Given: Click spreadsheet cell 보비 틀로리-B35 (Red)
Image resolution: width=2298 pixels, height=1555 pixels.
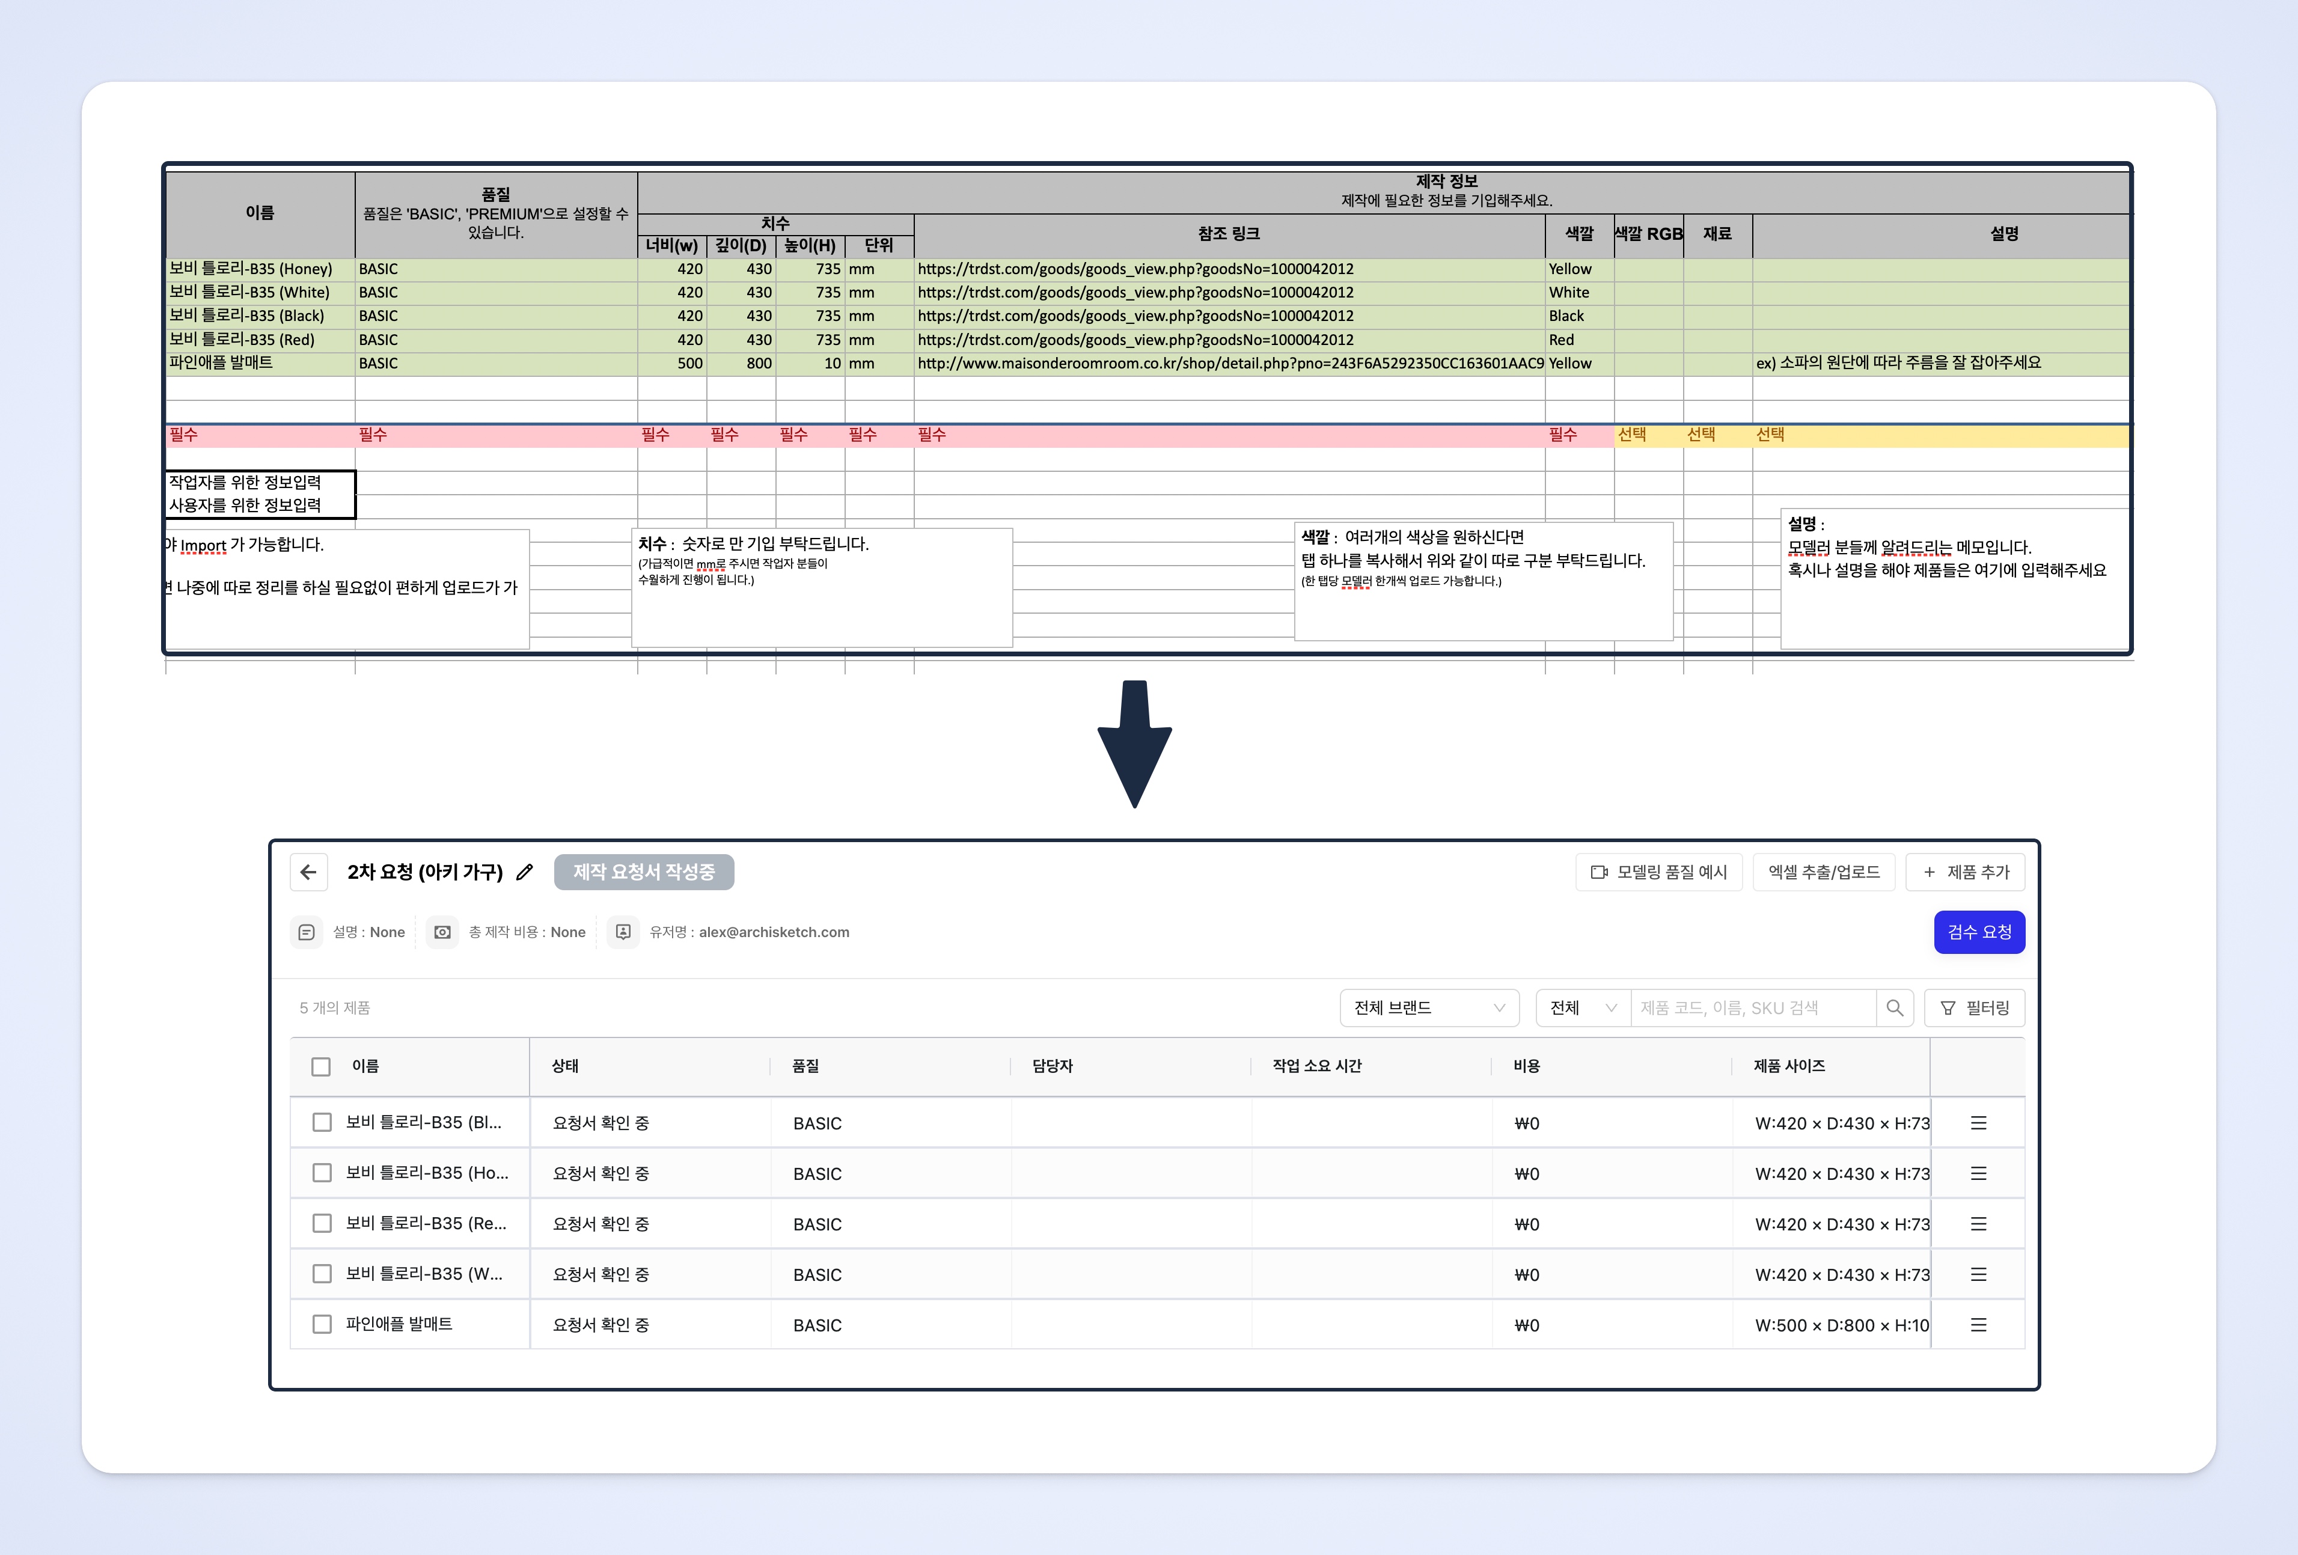Looking at the screenshot, I should [x=260, y=340].
